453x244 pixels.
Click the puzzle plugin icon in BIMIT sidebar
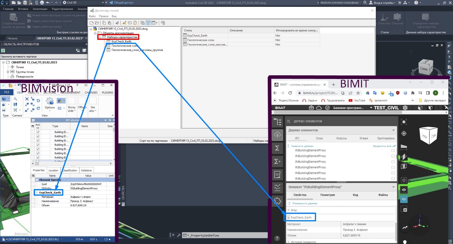277,201
